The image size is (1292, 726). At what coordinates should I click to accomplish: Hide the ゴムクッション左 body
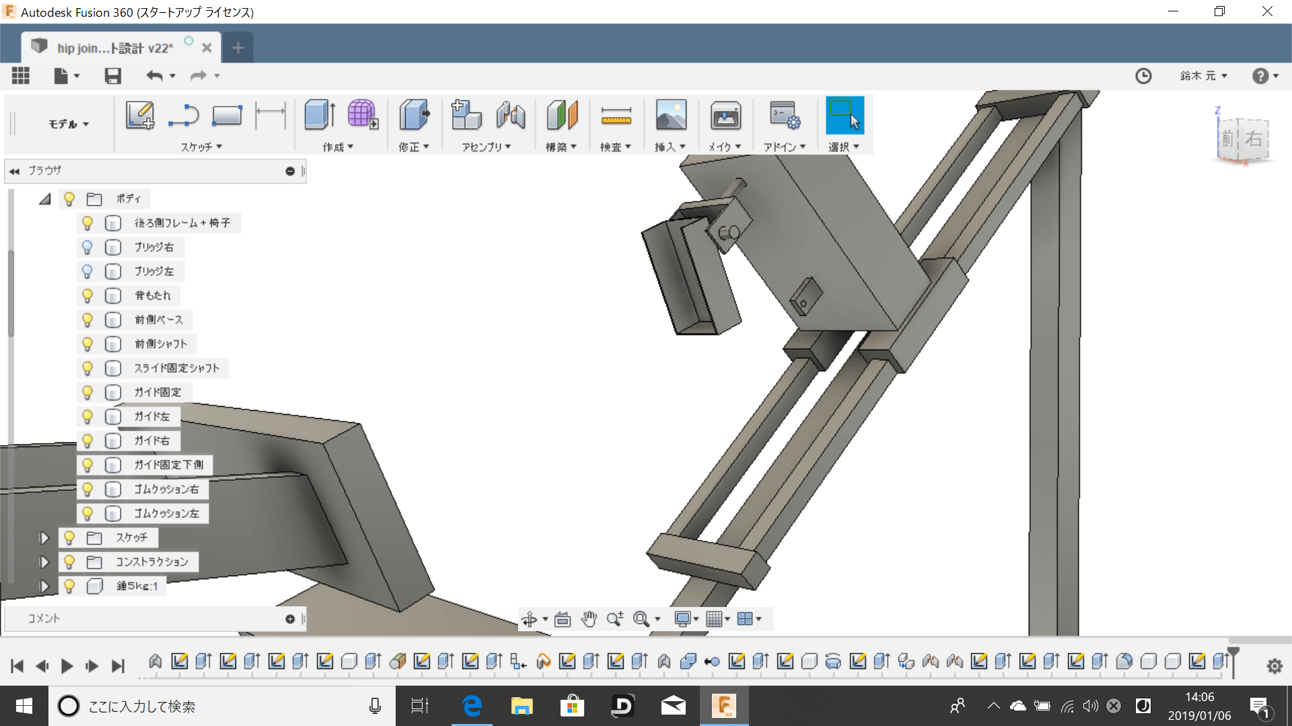click(87, 513)
